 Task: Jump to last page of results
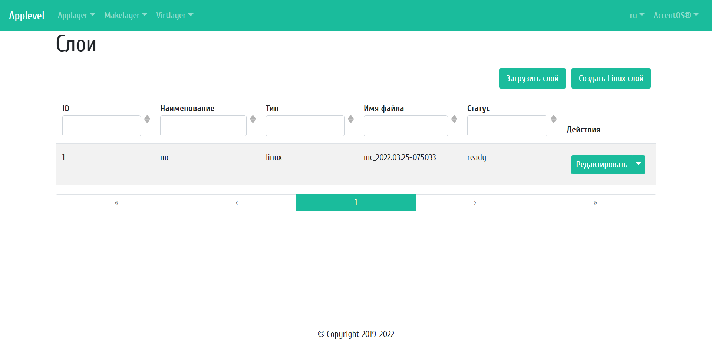(595, 203)
